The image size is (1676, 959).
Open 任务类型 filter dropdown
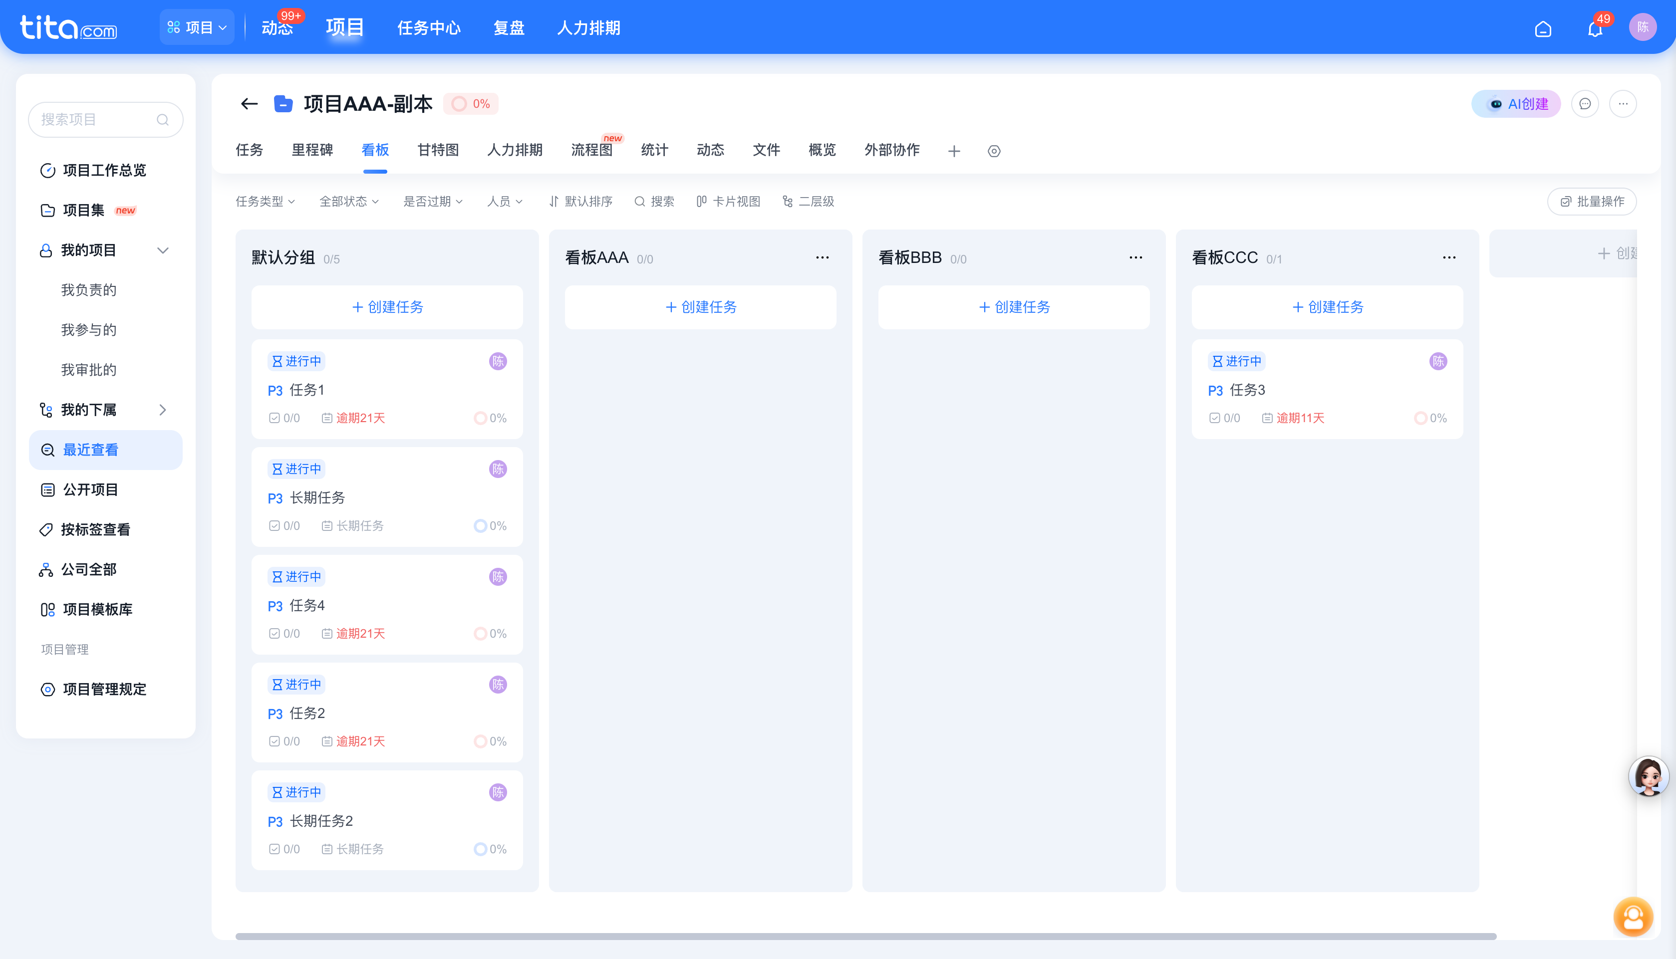pos(266,201)
